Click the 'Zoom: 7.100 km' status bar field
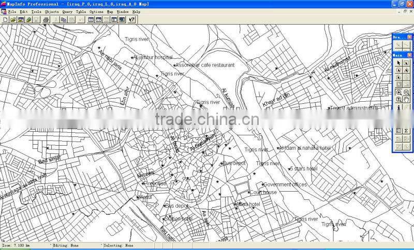Screen dimensions: 414x250 pos(26,245)
